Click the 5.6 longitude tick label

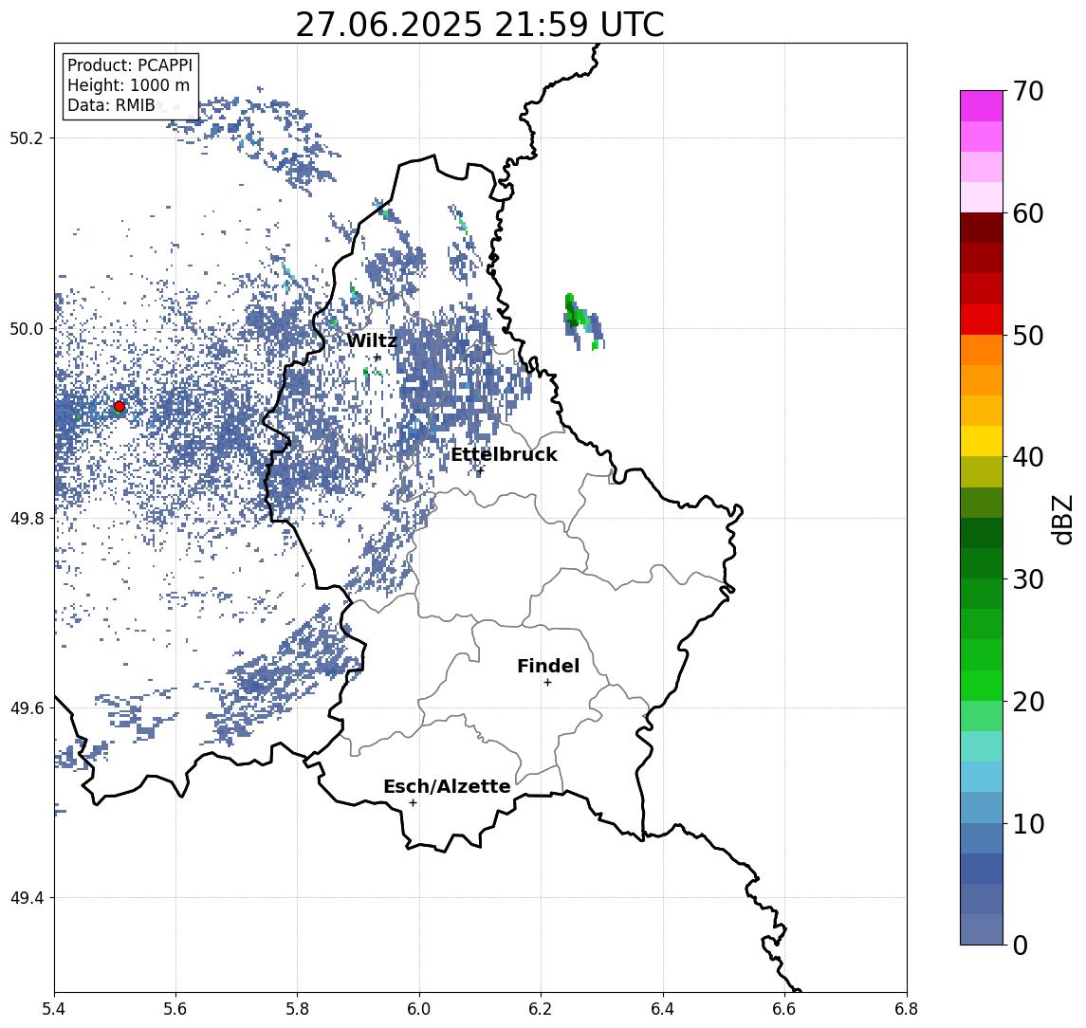(x=175, y=1009)
